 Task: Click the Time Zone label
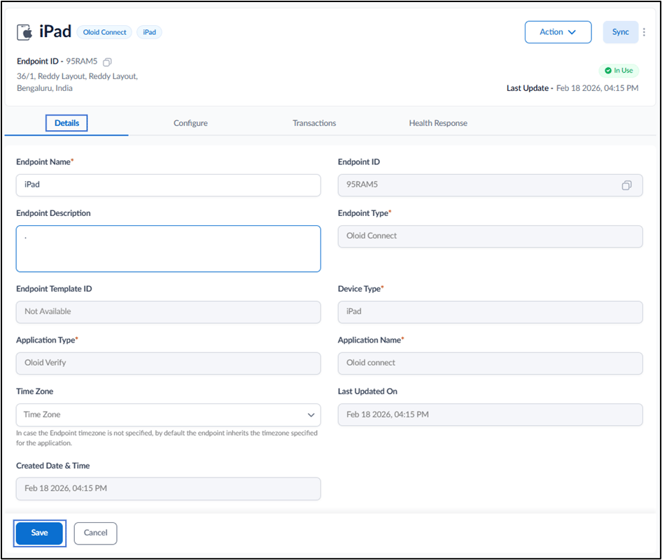[34, 392]
